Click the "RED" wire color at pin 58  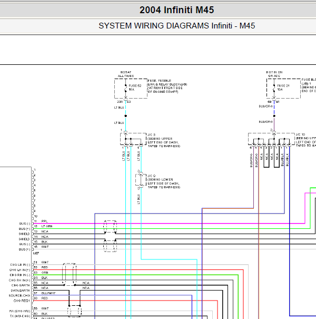coord(45,298)
